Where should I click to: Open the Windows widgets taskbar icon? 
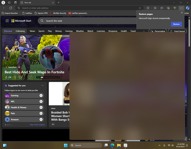click(x=5, y=145)
